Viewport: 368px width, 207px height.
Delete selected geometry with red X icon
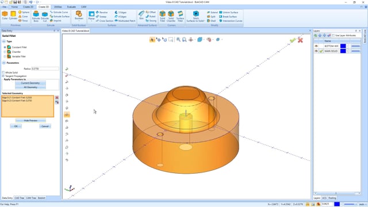pos(57,97)
